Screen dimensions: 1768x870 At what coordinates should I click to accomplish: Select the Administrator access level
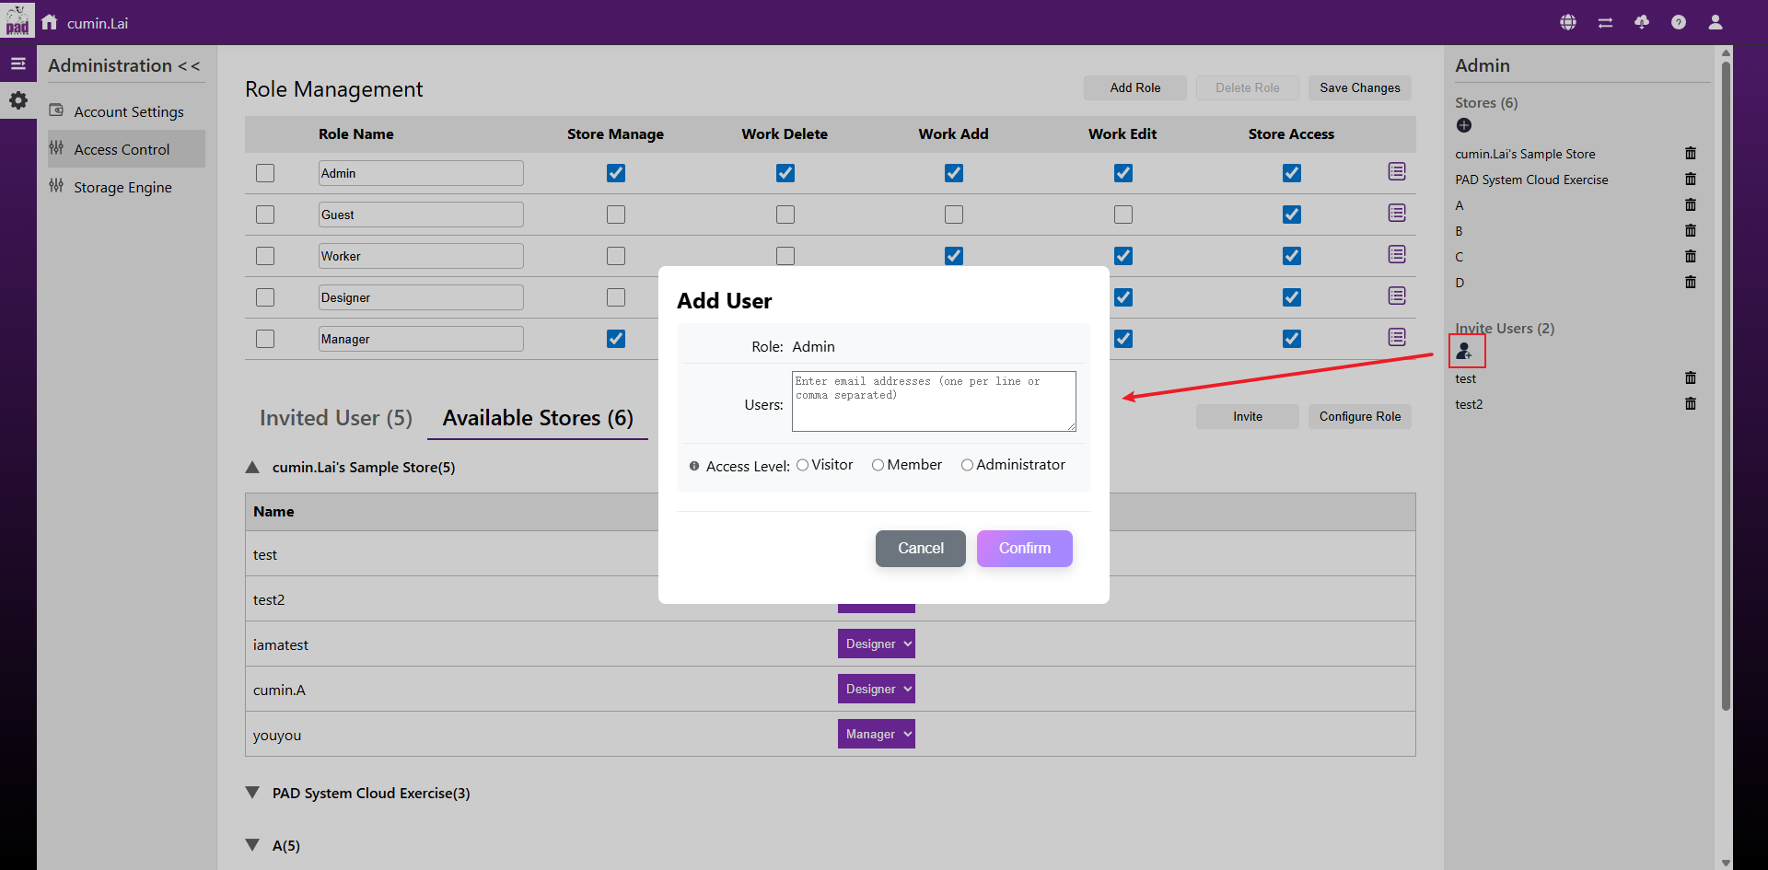pyautogui.click(x=967, y=465)
